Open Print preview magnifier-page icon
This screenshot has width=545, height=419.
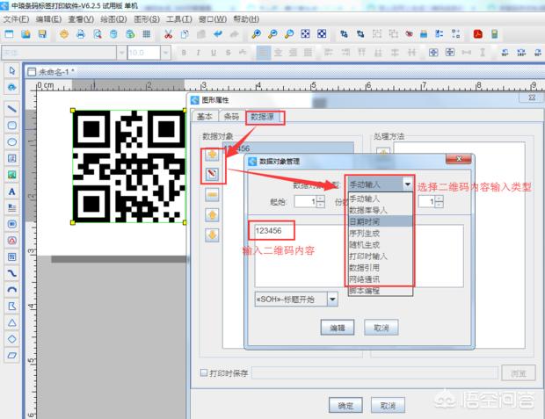98,34
